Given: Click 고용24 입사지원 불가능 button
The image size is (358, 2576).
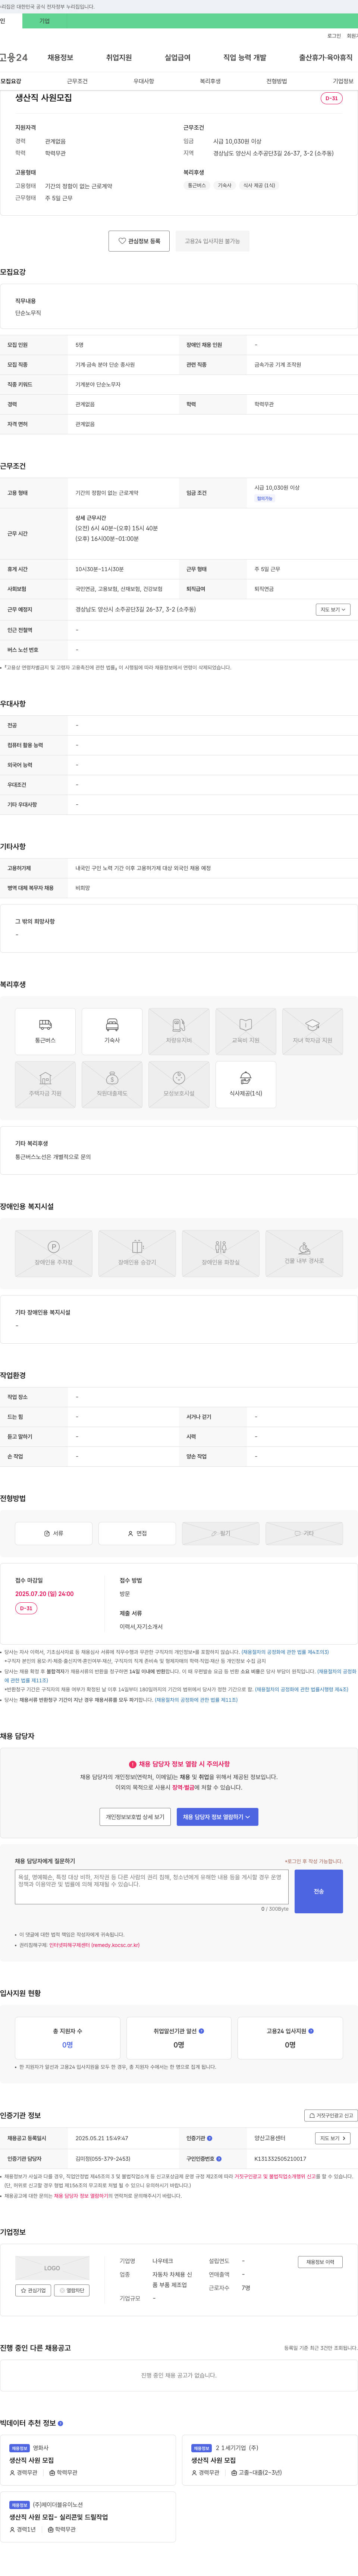Looking at the screenshot, I should pos(213,241).
